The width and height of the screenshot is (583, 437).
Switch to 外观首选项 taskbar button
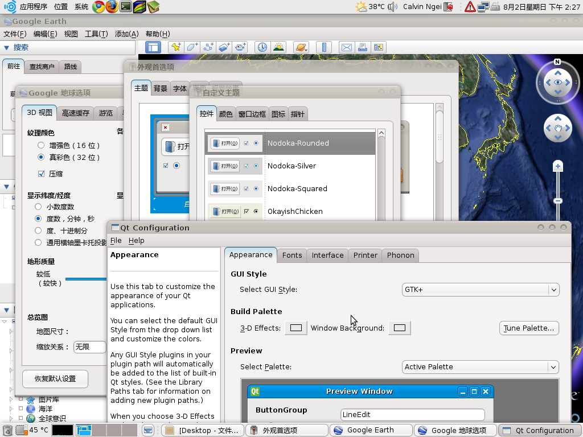pyautogui.click(x=286, y=430)
